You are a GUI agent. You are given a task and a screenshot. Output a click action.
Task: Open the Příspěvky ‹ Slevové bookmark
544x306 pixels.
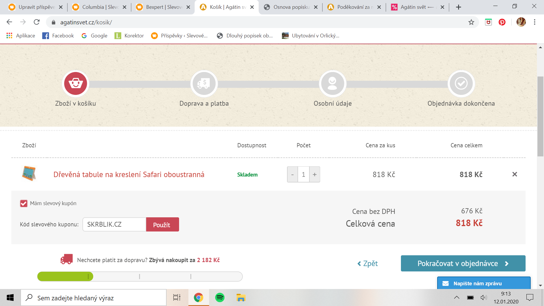pos(179,36)
